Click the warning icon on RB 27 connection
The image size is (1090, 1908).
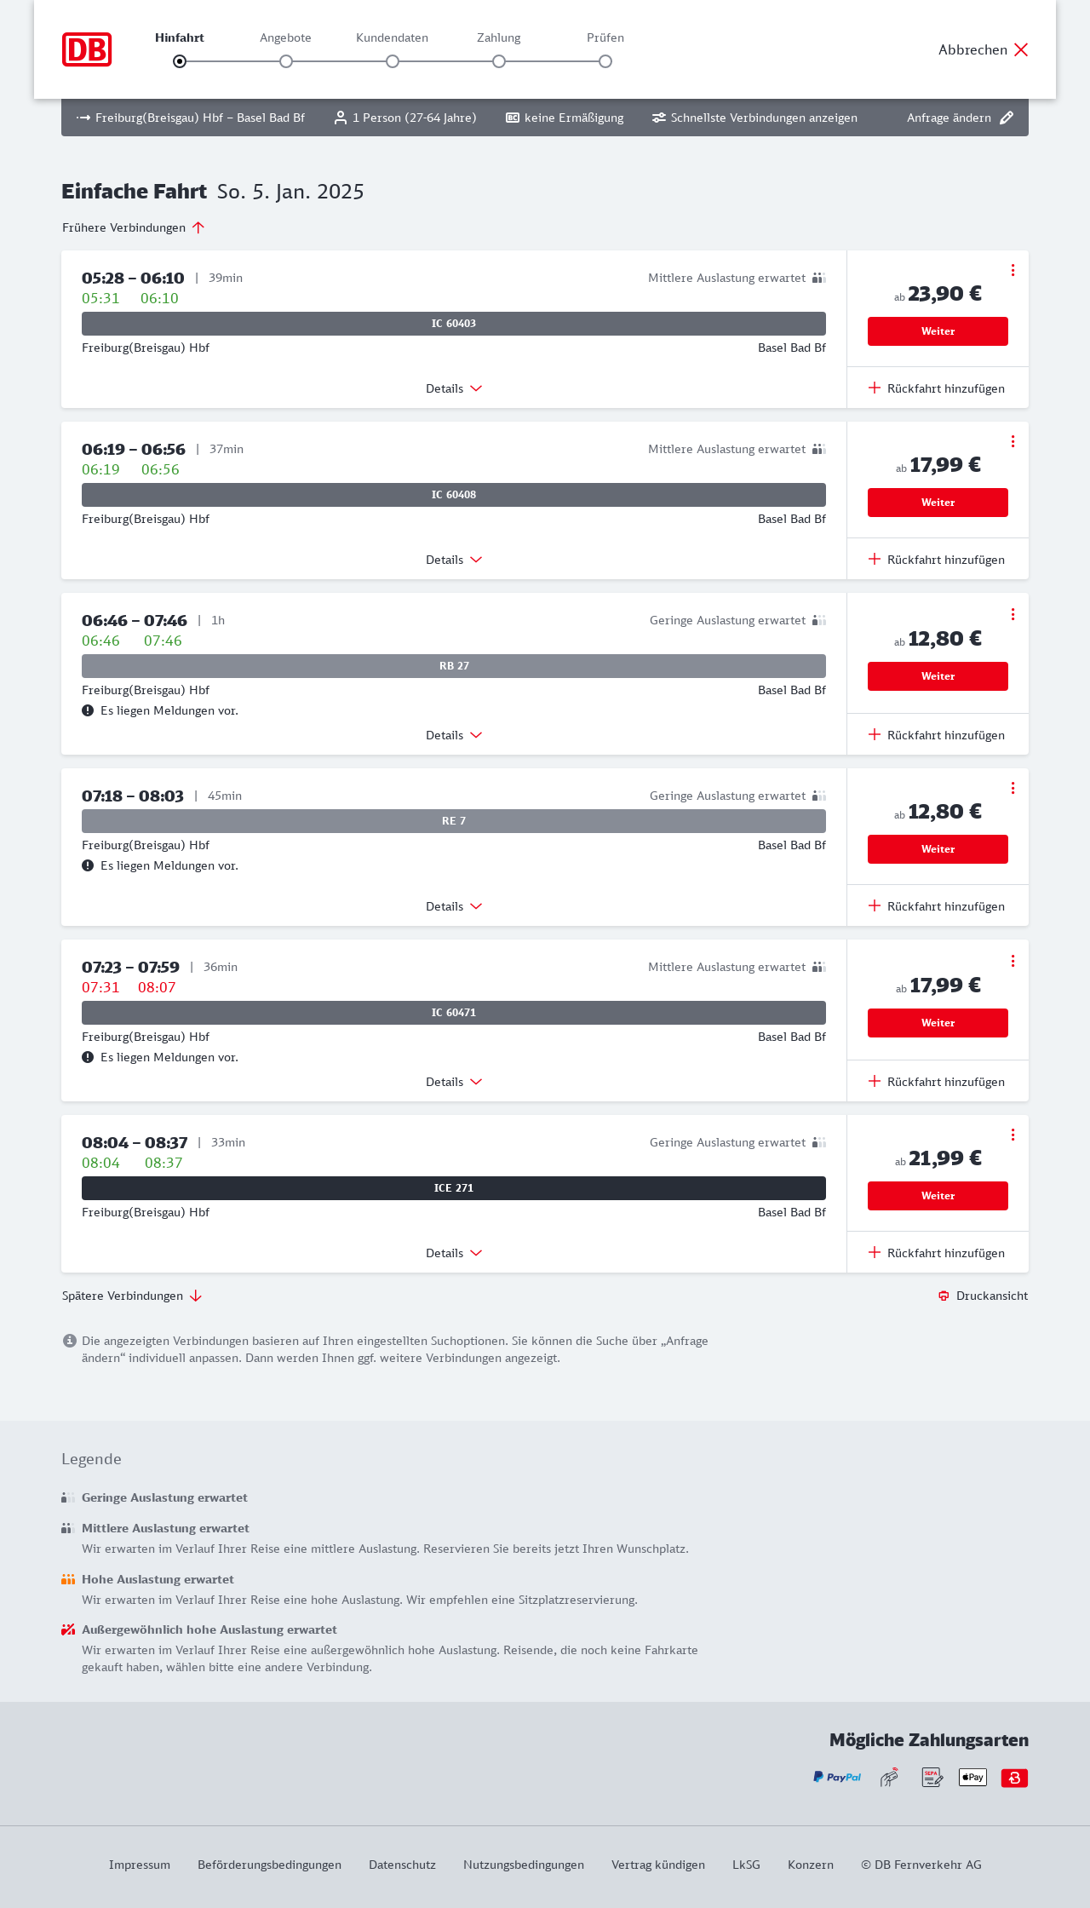(88, 710)
